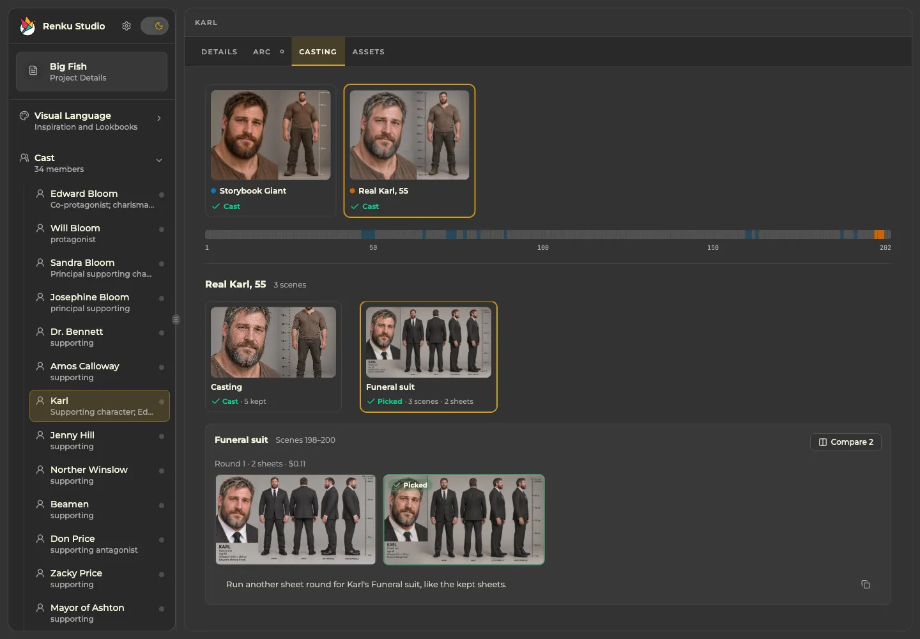Click the Visual Language palette icon
Image resolution: width=920 pixels, height=639 pixels.
click(24, 116)
